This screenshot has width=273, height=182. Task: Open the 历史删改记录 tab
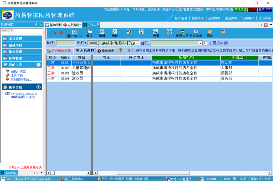[x=59, y=51]
